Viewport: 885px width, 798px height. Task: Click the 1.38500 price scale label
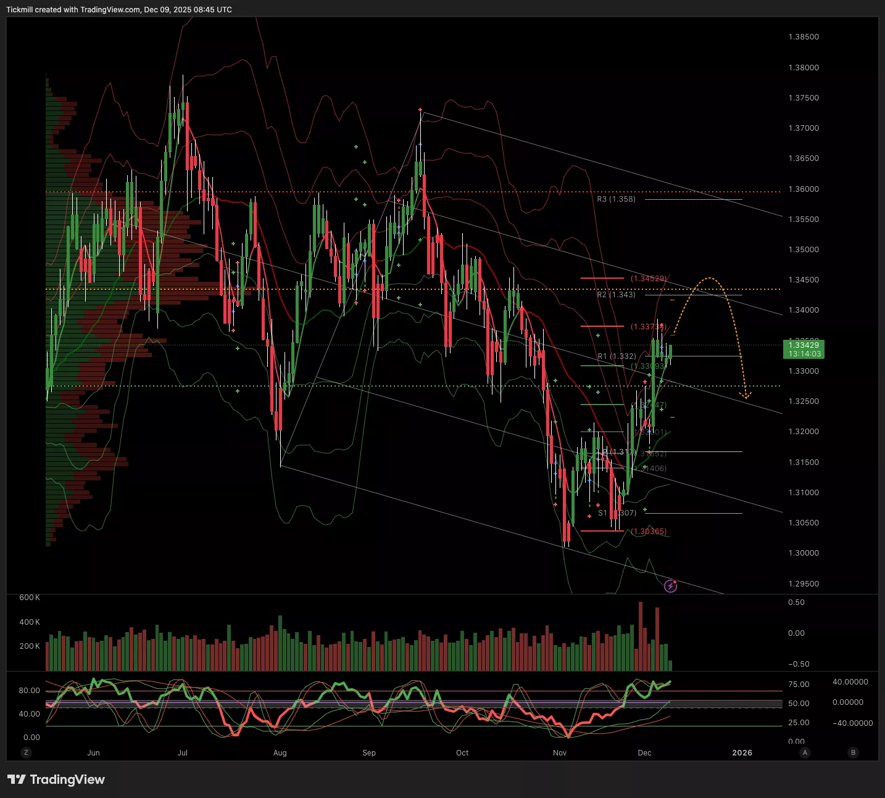(804, 37)
